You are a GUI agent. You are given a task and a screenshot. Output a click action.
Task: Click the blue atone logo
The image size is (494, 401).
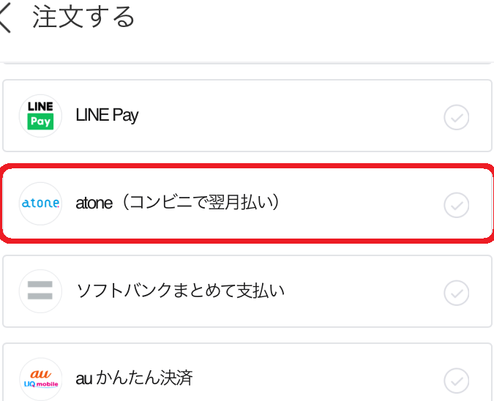[40, 203]
